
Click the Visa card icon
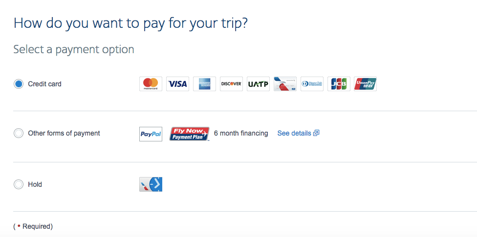(x=177, y=84)
